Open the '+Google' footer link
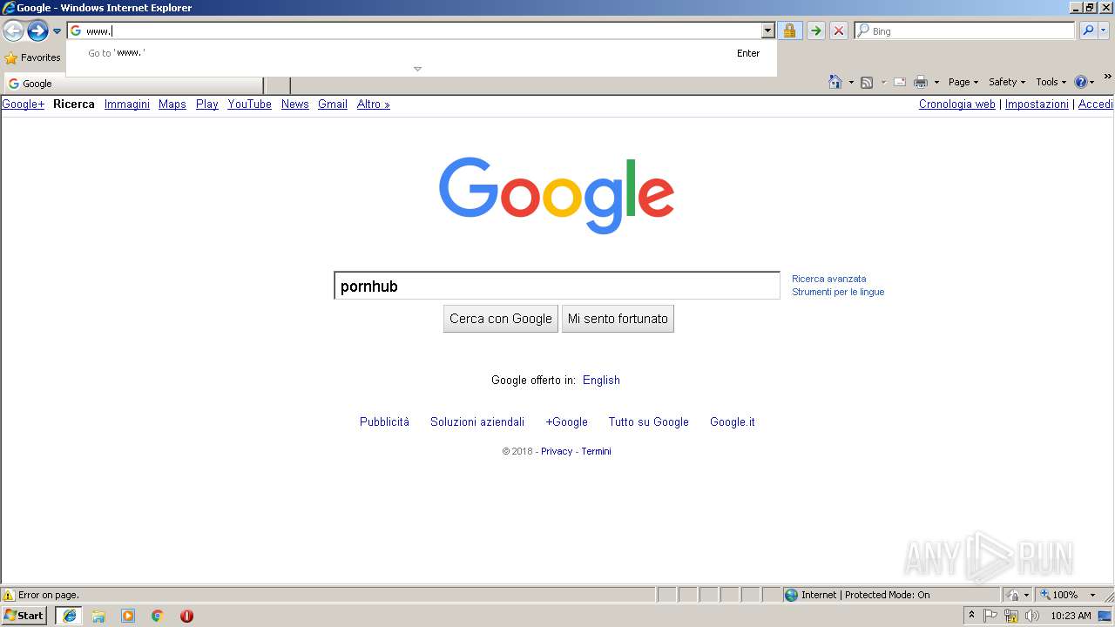Viewport: 1115px width, 627px height. pyautogui.click(x=567, y=422)
